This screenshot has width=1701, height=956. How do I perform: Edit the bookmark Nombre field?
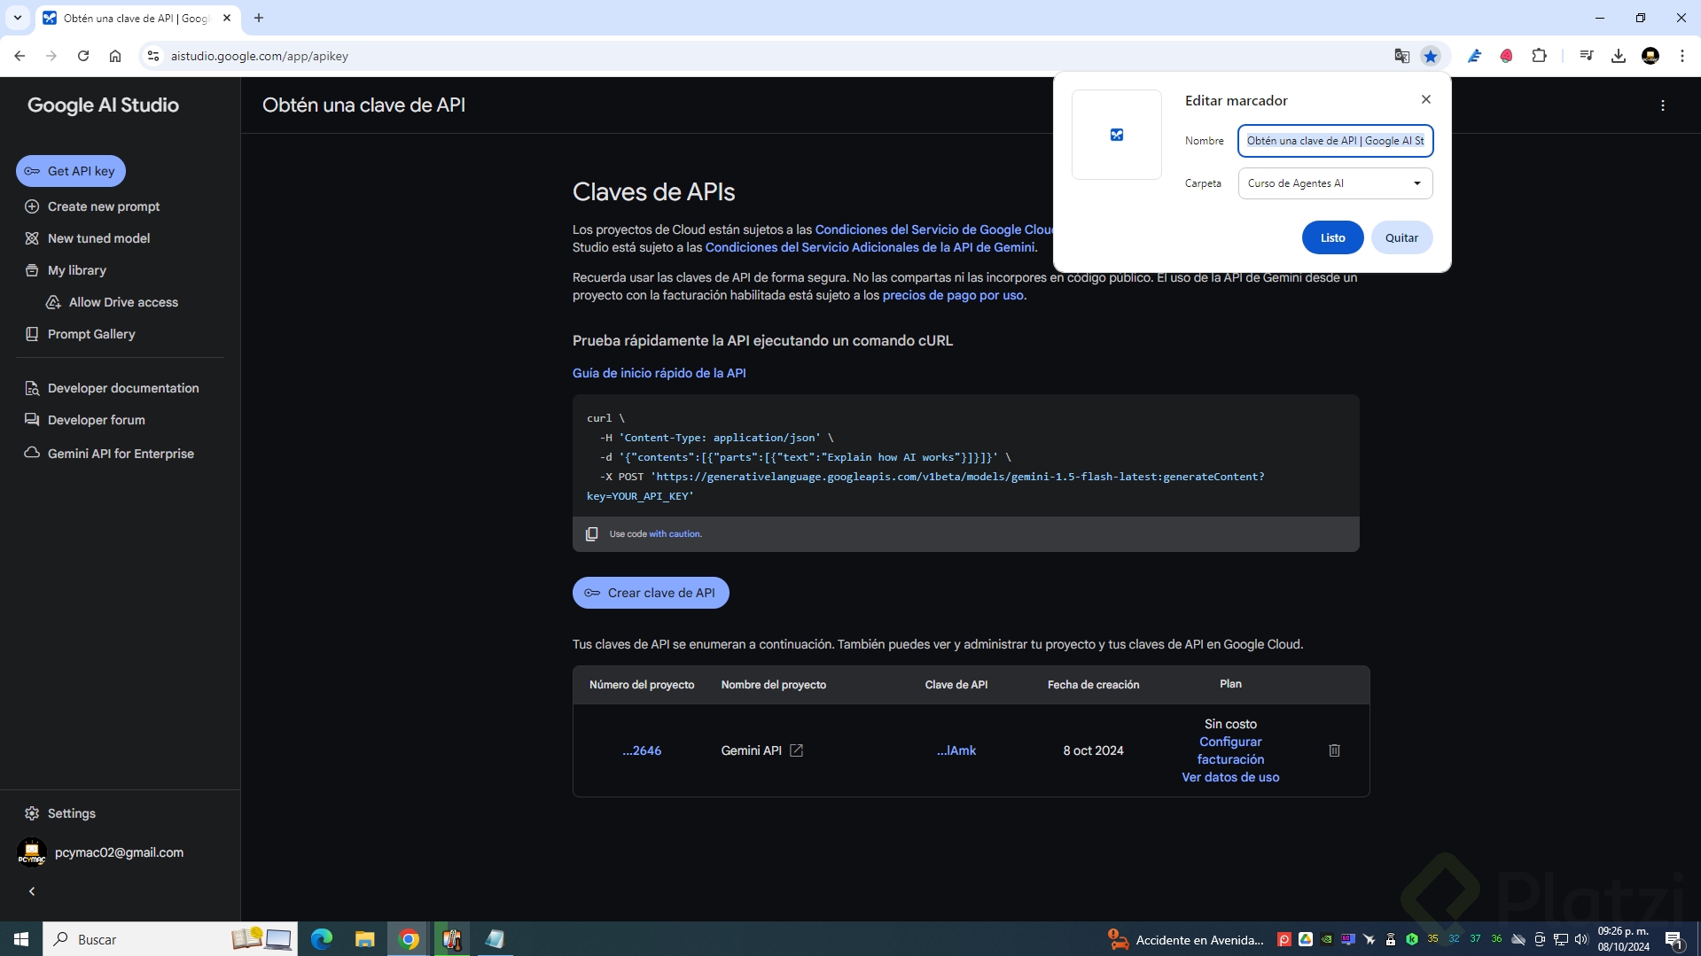pos(1335,141)
